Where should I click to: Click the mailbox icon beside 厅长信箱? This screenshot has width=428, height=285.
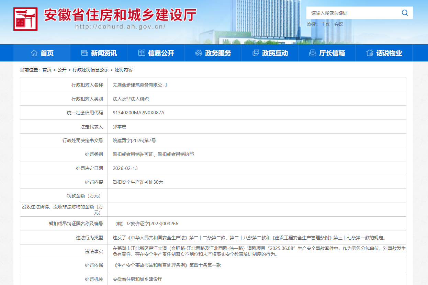pyautogui.click(x=313, y=53)
